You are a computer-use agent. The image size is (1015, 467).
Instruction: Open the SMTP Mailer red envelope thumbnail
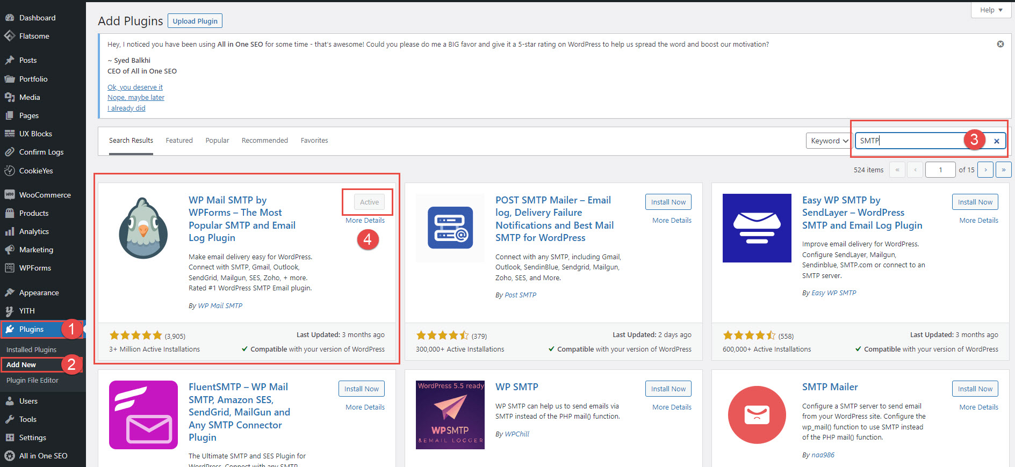click(x=757, y=415)
